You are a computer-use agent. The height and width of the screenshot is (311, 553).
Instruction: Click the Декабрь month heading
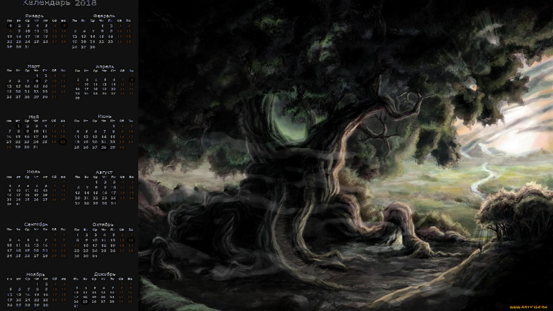tap(105, 274)
